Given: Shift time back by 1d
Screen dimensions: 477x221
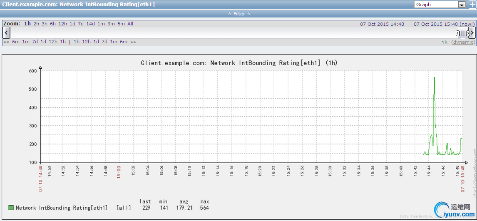Looking at the screenshot, I should point(43,42).
